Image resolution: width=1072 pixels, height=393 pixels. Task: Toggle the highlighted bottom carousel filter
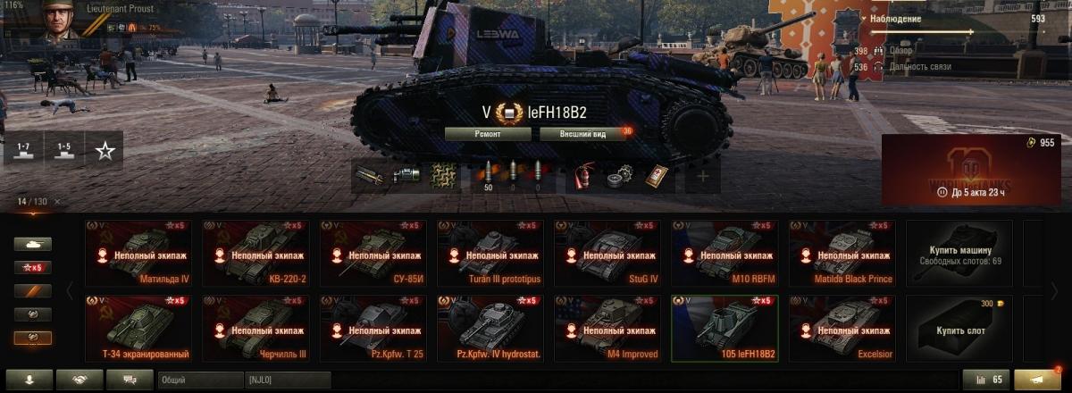[31, 339]
